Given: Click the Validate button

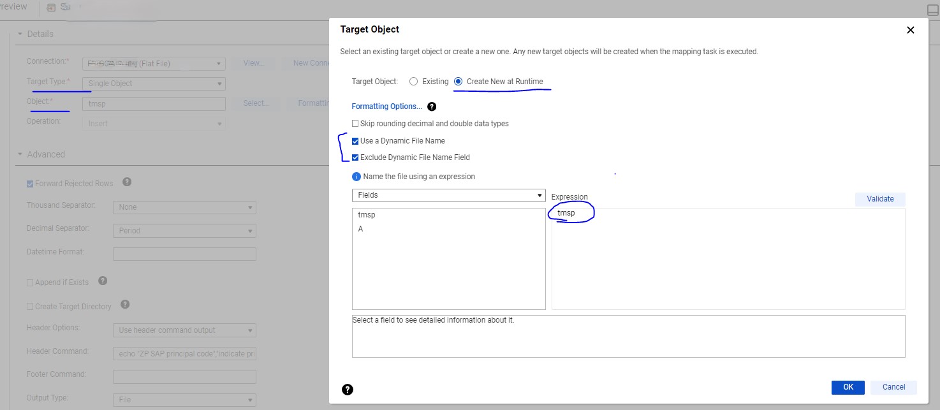Looking at the screenshot, I should 880,199.
